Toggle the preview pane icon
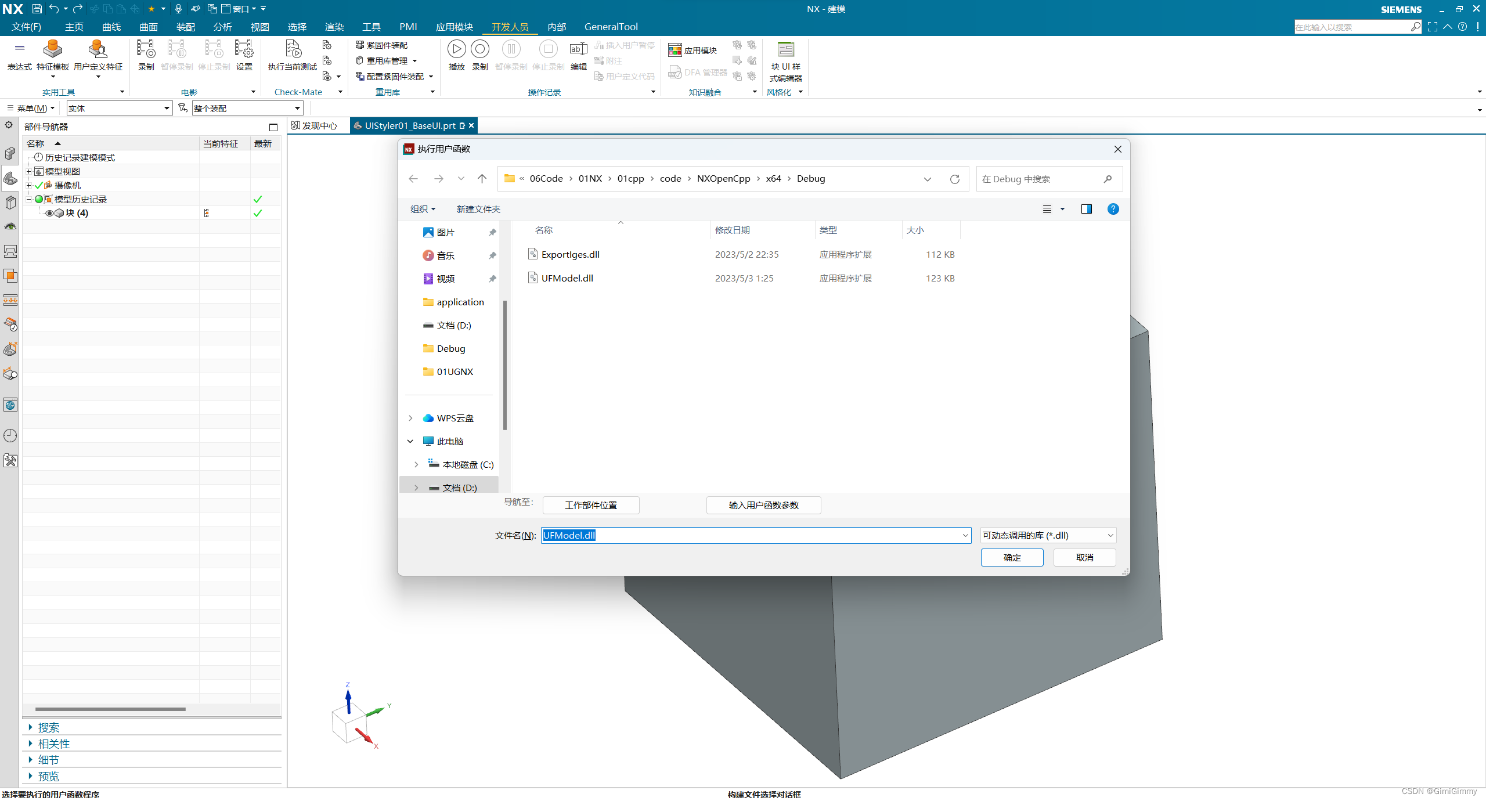 point(1087,209)
